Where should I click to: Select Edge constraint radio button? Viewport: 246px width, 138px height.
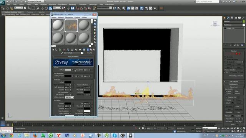click(234, 91)
